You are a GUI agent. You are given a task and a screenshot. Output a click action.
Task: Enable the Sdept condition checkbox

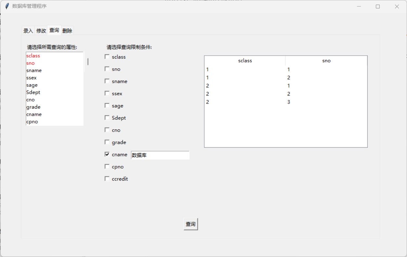tap(107, 118)
